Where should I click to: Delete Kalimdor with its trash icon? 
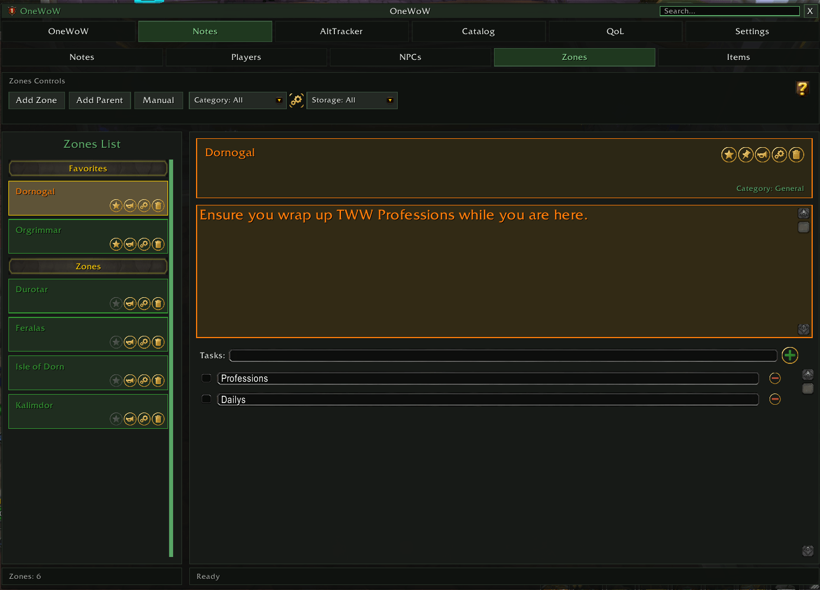[x=158, y=419]
